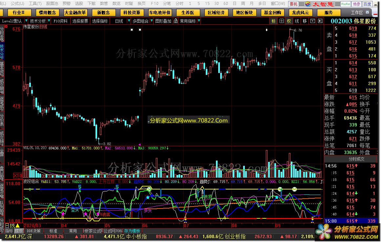The height and width of the screenshot is (242, 381).
Task: Click the ×10 volume scale icon
Action: tap(17, 176)
